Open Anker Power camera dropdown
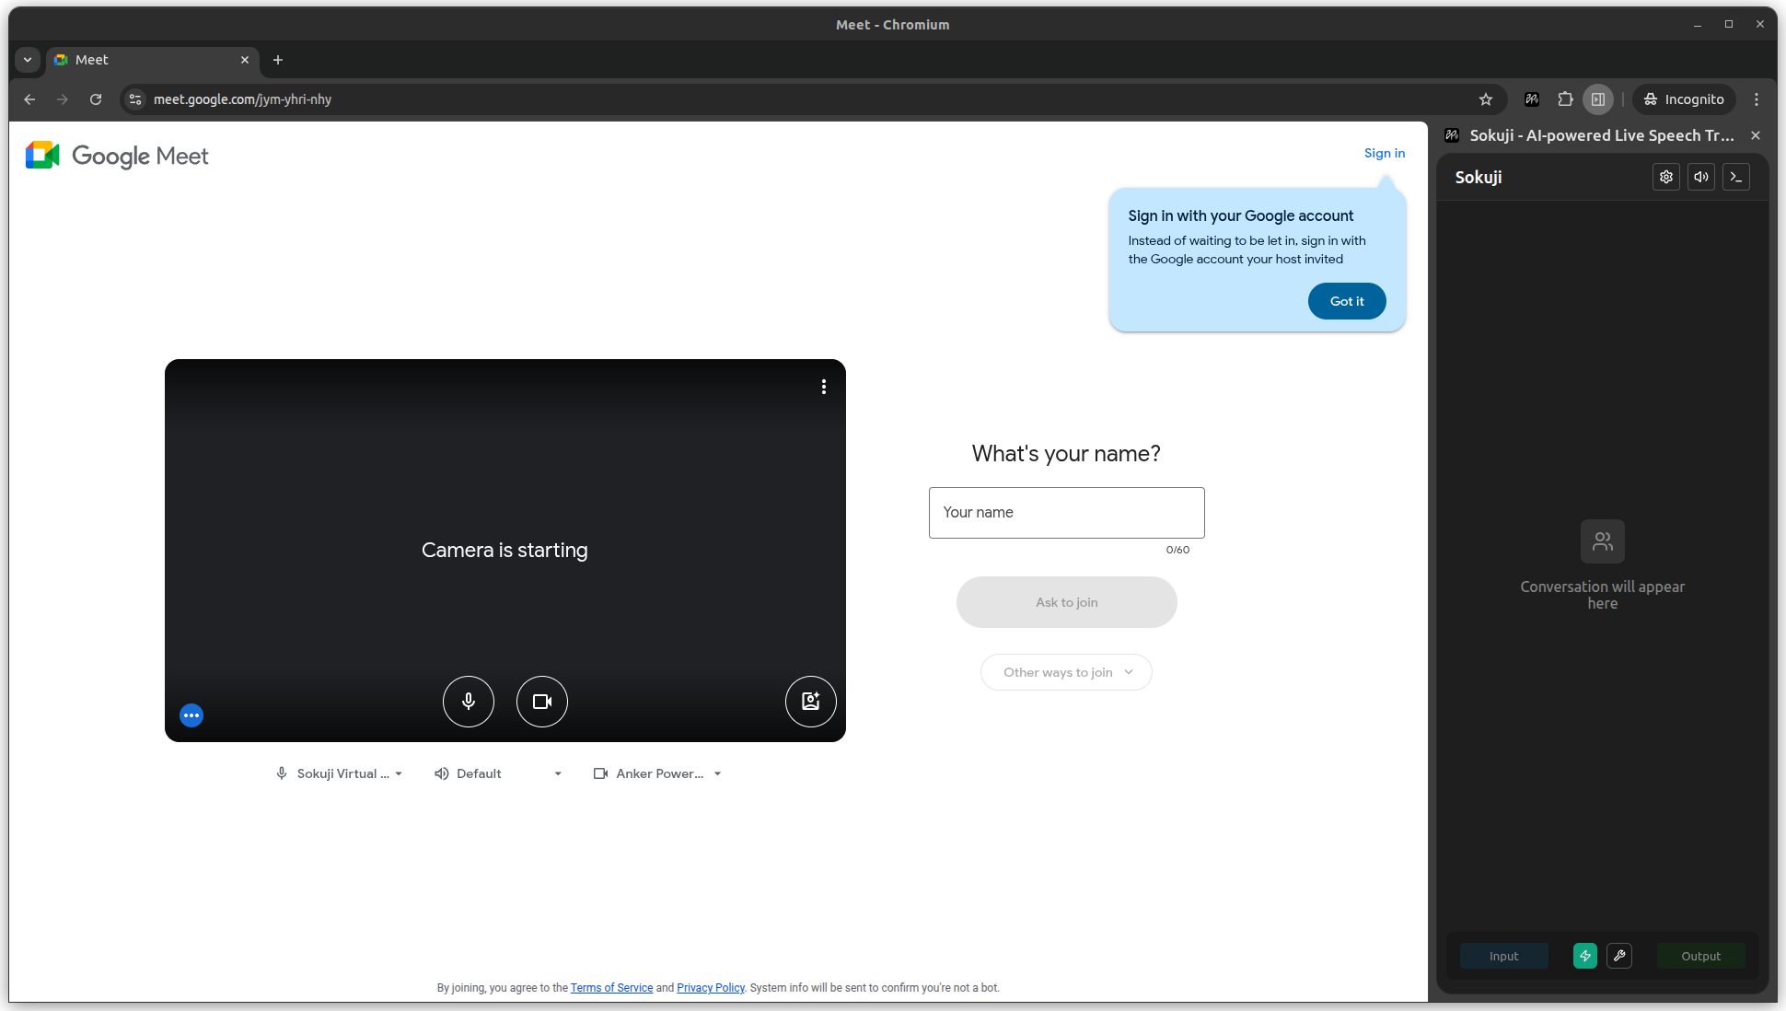This screenshot has width=1786, height=1011. pyautogui.click(x=657, y=773)
